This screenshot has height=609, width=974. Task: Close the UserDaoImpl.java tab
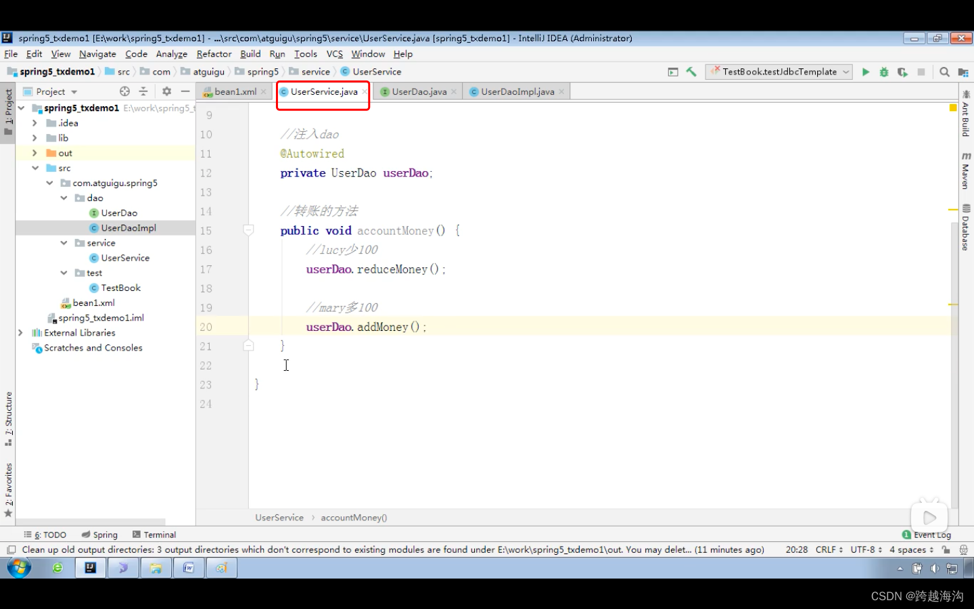click(x=561, y=92)
